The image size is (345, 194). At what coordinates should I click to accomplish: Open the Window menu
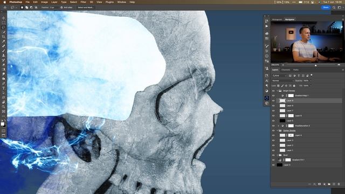[x=121, y=2]
